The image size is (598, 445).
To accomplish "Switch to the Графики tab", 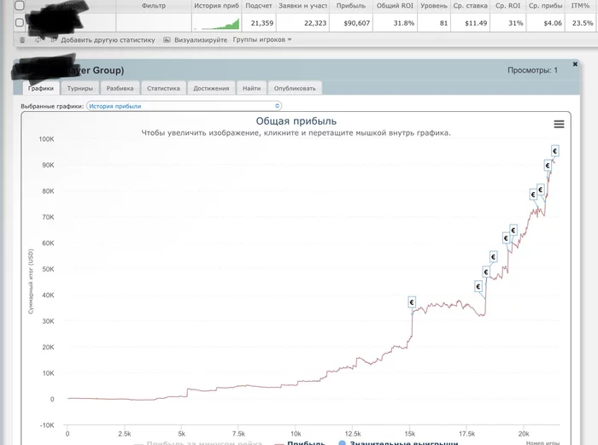I will (41, 88).
